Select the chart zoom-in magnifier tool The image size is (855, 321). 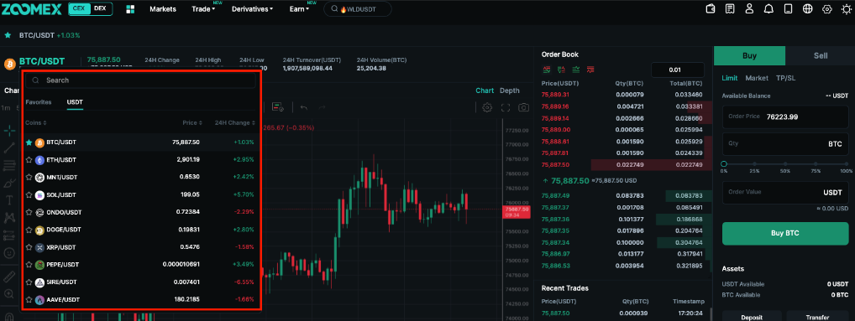8,294
